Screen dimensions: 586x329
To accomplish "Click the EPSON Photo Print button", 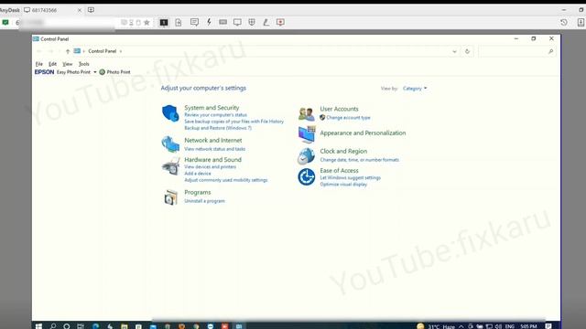I will pyautogui.click(x=114, y=72).
